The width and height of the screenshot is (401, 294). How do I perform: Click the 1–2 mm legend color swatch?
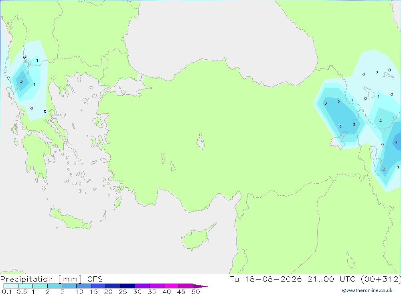coord(40,286)
